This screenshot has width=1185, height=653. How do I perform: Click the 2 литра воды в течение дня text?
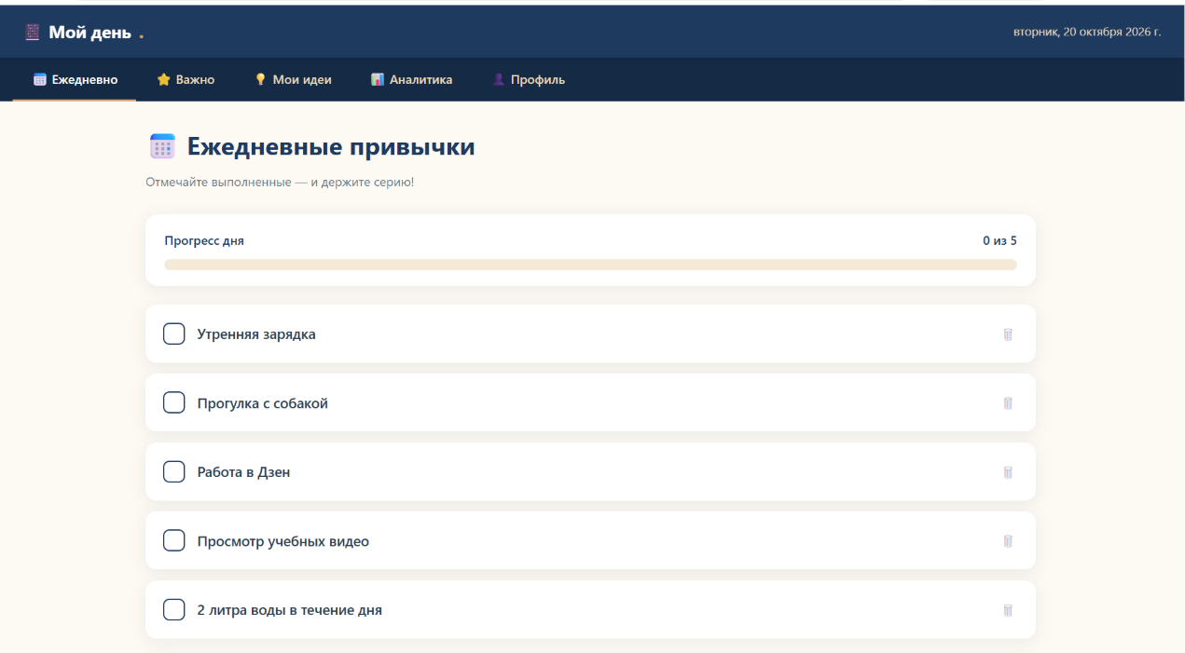[x=289, y=610]
